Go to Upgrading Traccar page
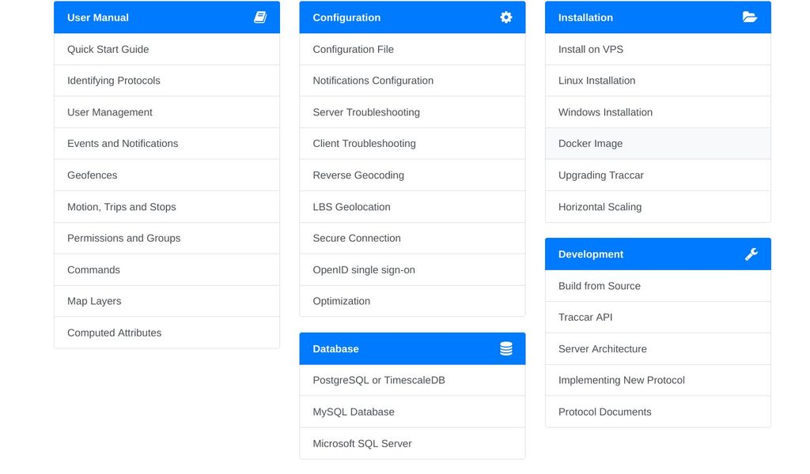This screenshot has width=810, height=474. tap(601, 175)
